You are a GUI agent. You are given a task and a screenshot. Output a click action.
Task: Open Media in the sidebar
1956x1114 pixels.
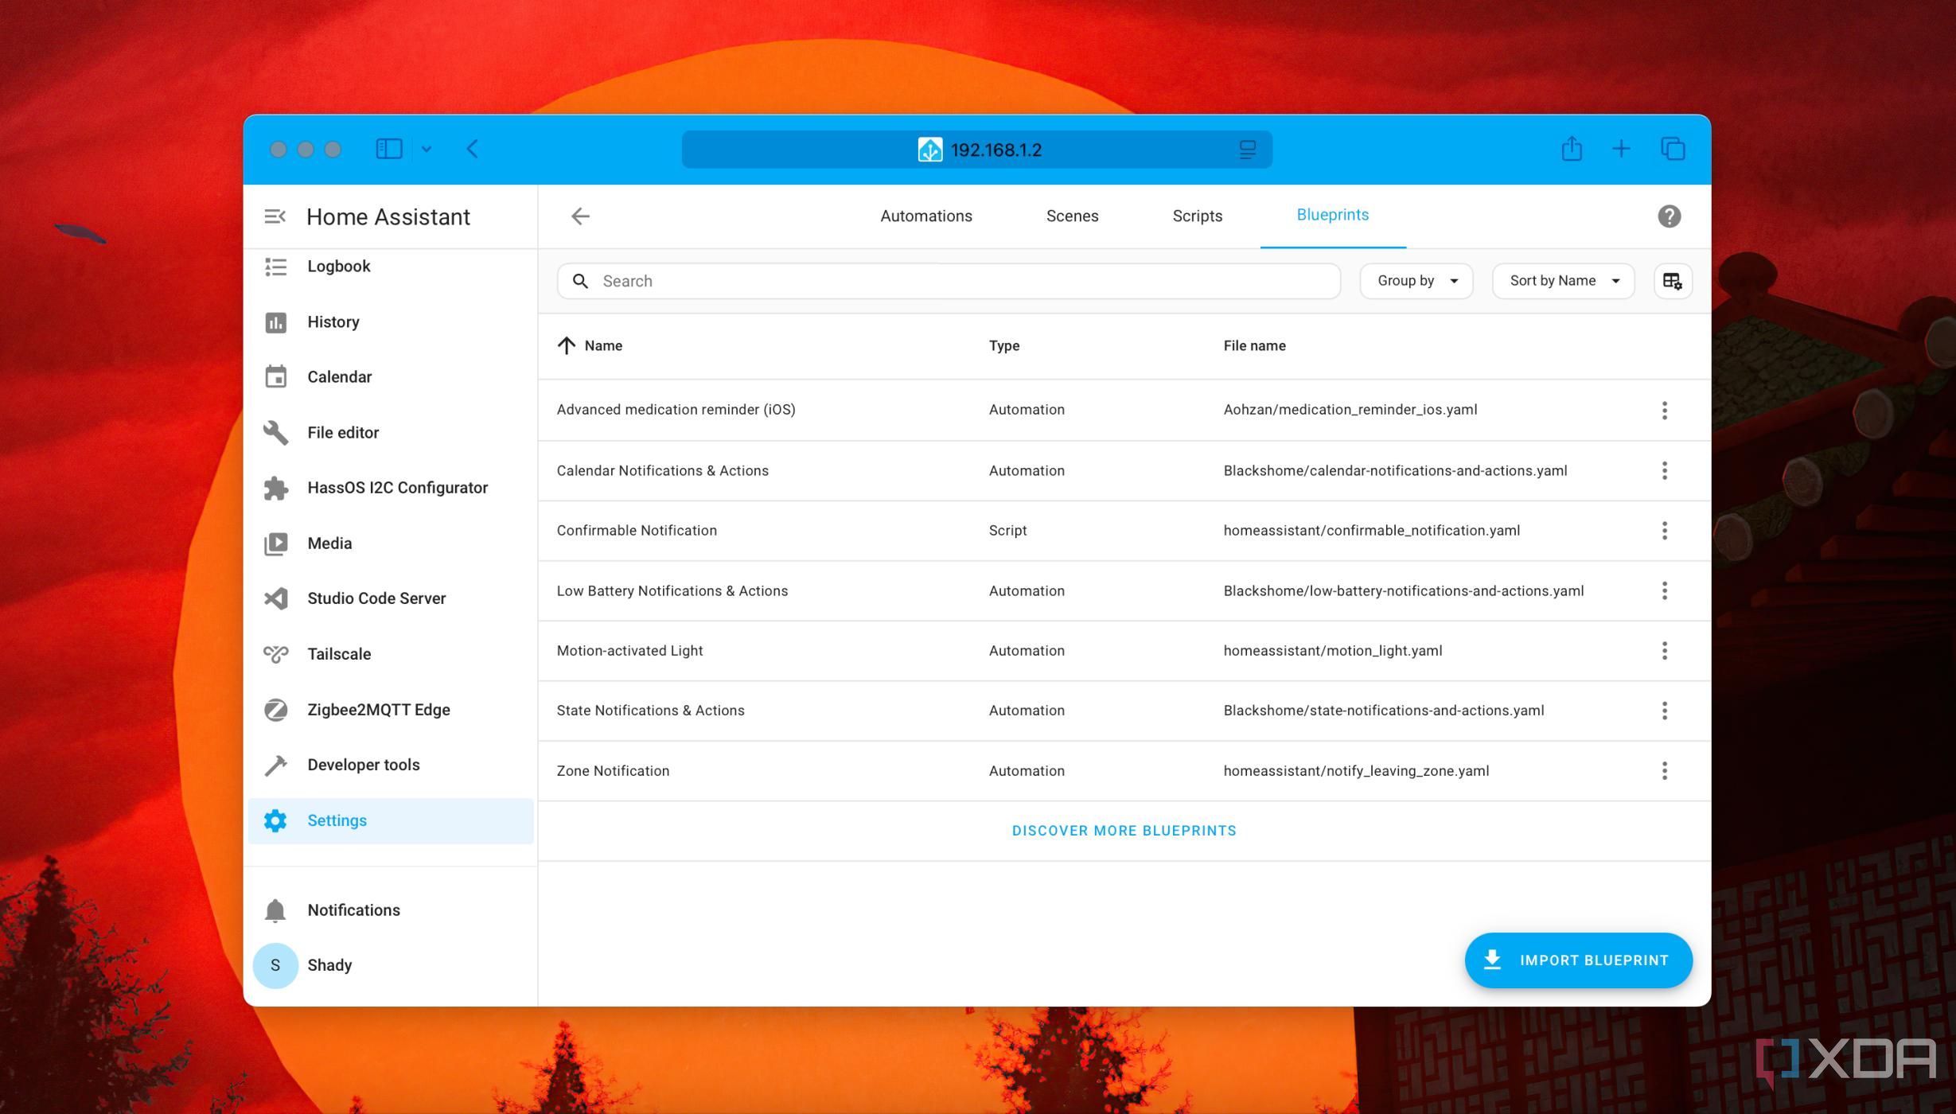click(390, 543)
